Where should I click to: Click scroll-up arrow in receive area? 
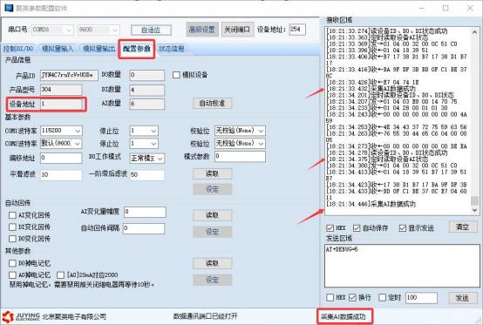[474, 32]
